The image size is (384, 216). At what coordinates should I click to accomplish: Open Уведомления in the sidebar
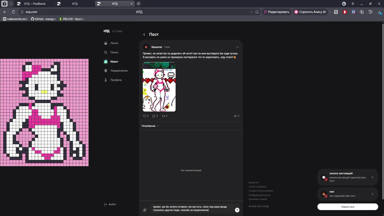[116, 71]
